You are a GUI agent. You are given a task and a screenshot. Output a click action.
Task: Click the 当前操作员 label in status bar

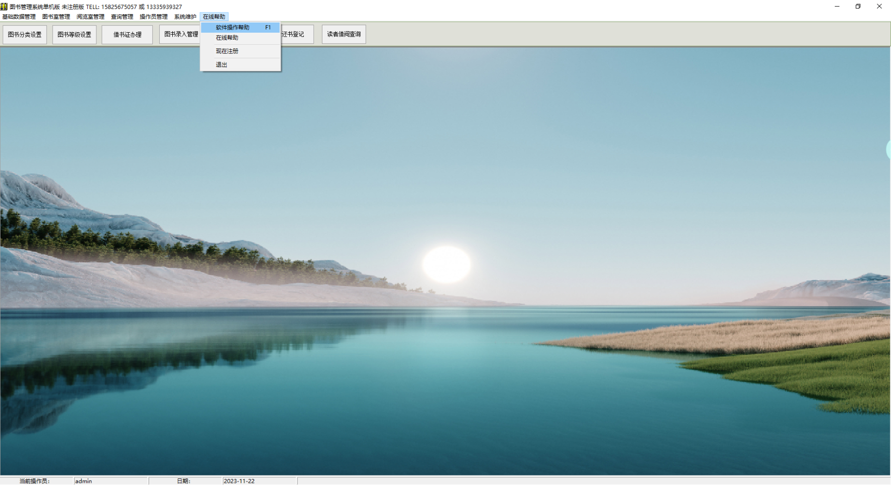point(35,481)
